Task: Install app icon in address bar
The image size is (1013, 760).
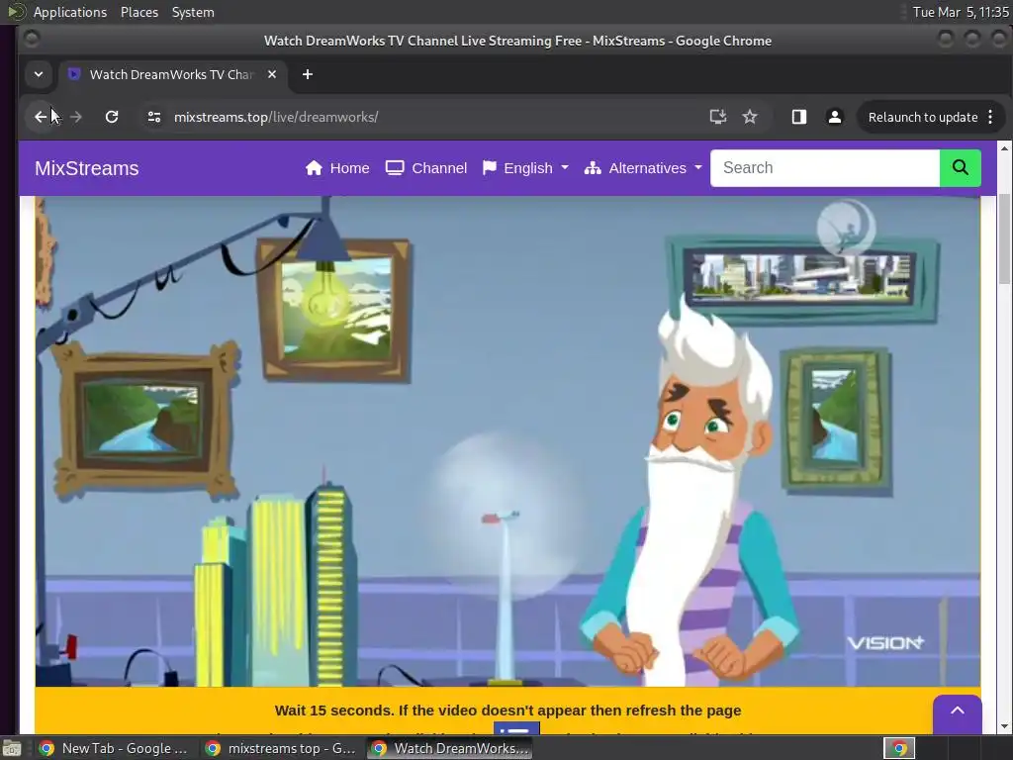Action: point(718,117)
